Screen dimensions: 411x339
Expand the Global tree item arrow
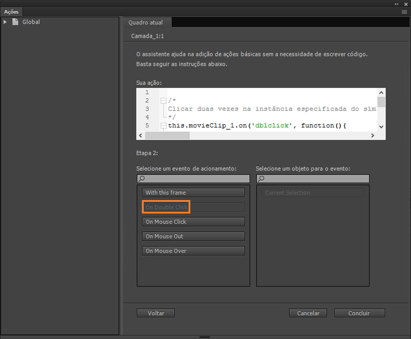[5, 22]
